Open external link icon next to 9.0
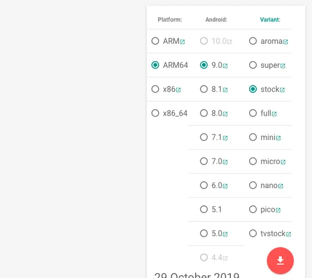The width and height of the screenshot is (312, 278). (225, 66)
